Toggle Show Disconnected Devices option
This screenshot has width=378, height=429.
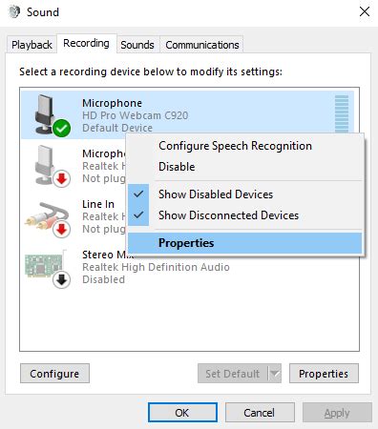[245, 215]
